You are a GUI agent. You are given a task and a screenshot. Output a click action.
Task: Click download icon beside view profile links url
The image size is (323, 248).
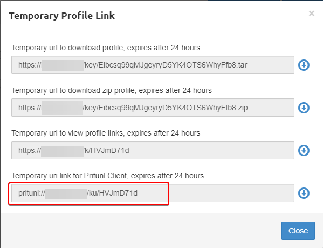coord(304,150)
